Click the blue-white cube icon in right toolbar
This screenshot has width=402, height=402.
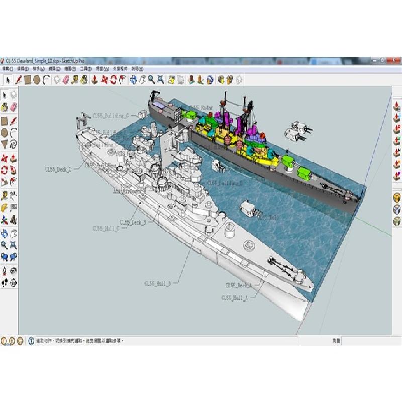click(397, 209)
